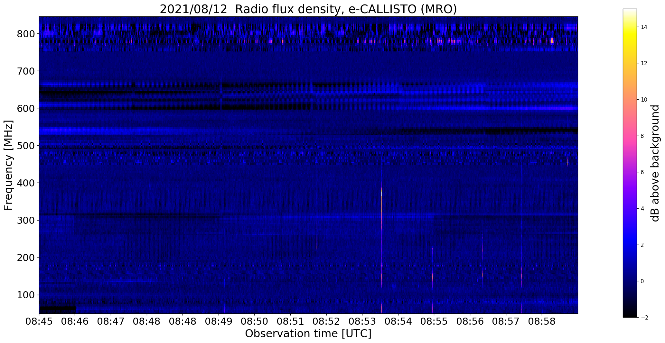Click the Frequency [MHz] axis label
This screenshot has width=665, height=343.
[9, 165]
